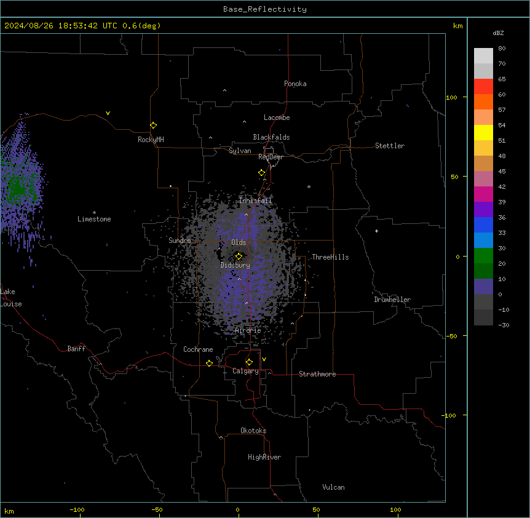The width and height of the screenshot is (530, 518).
Task: Click the -50 label on right axis
Action: click(x=451, y=336)
